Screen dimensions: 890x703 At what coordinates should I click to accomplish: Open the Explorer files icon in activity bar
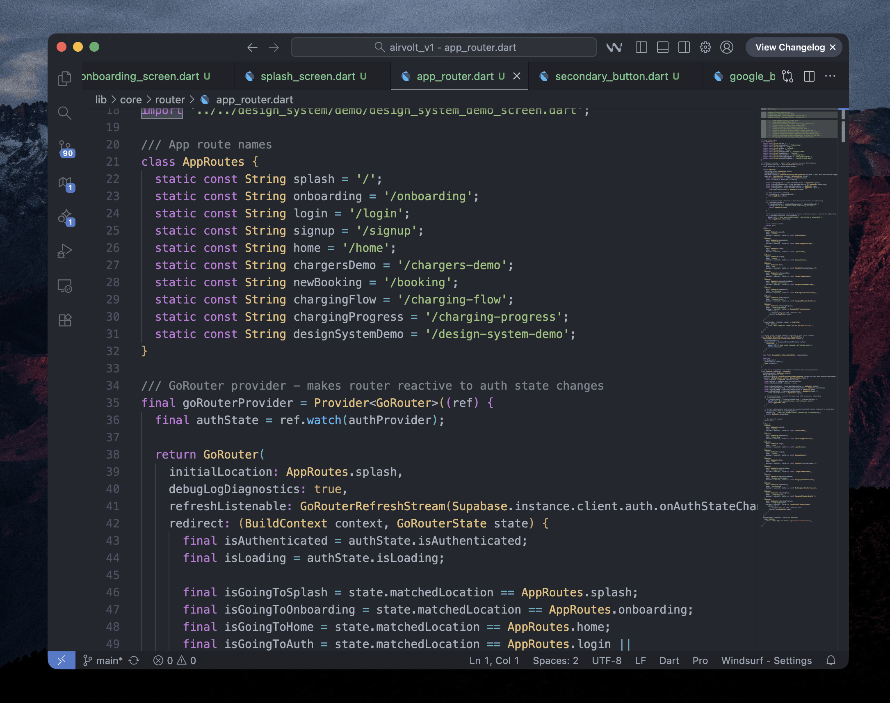tap(65, 78)
